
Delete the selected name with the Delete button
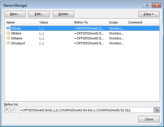tap(63, 14)
